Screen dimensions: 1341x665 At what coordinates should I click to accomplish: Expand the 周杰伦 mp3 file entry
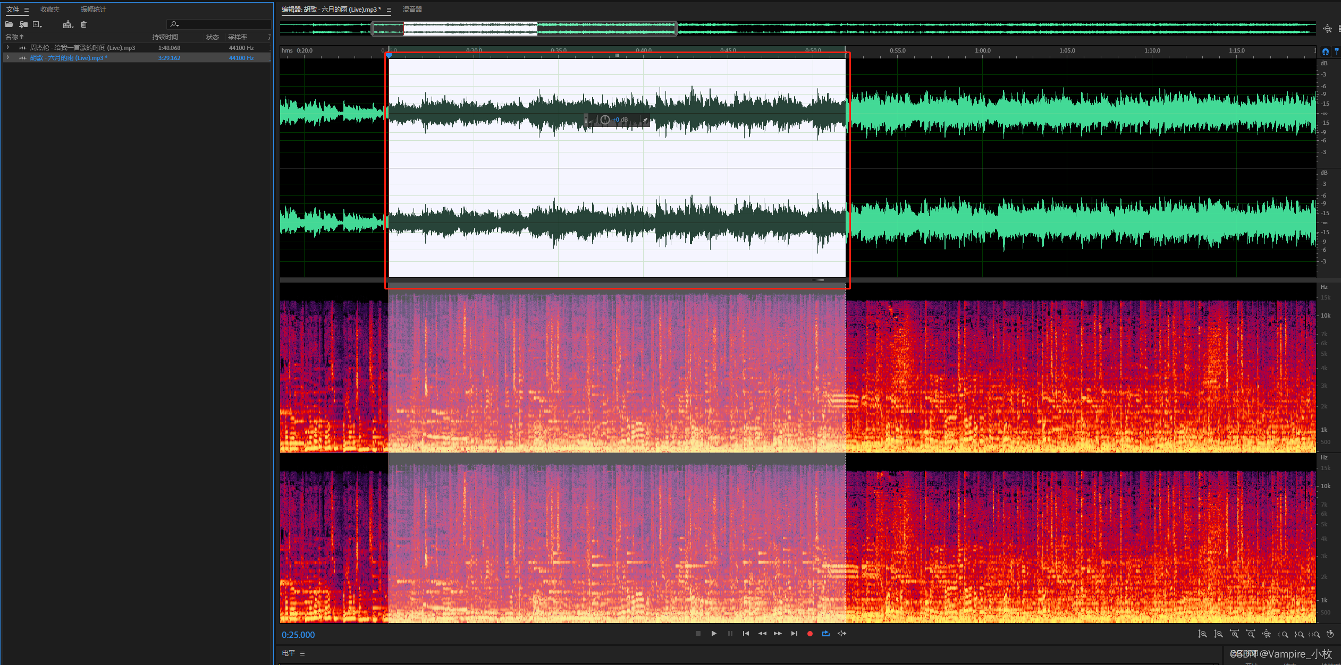pos(8,47)
